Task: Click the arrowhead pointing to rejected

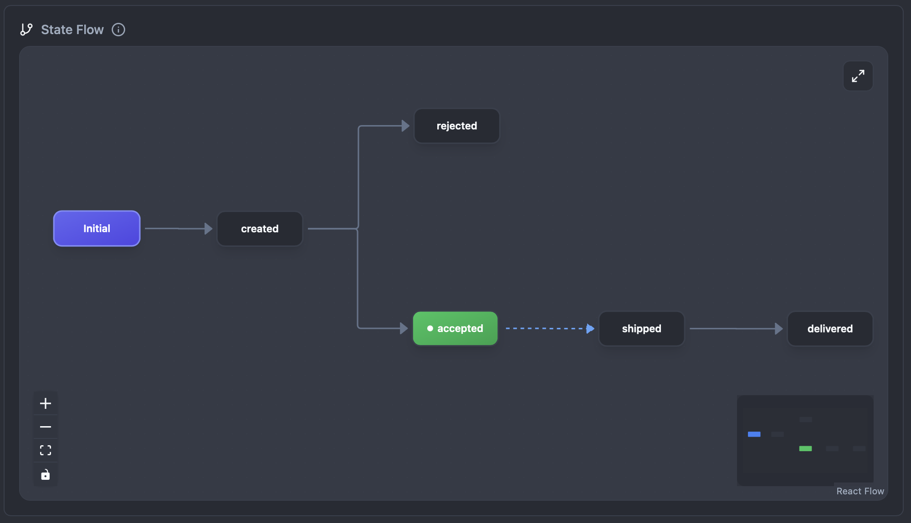Action: (405, 126)
